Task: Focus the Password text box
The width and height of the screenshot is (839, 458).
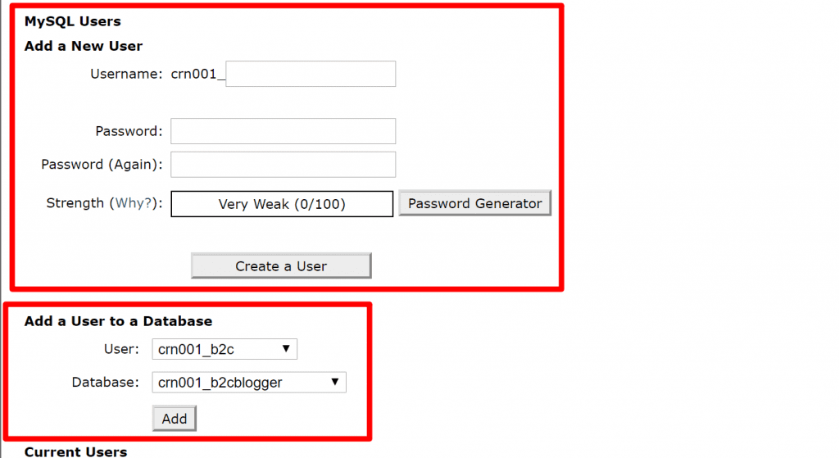Action: (283, 131)
